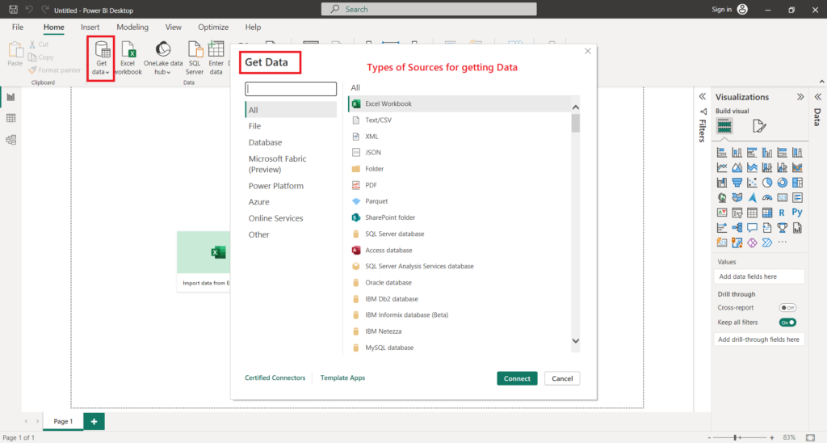Open OneLake data hub in ribbon

(x=163, y=58)
